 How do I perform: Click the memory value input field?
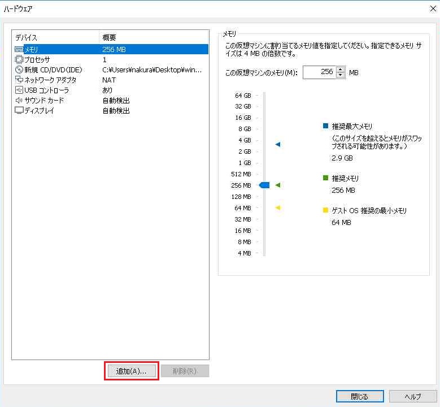point(319,72)
